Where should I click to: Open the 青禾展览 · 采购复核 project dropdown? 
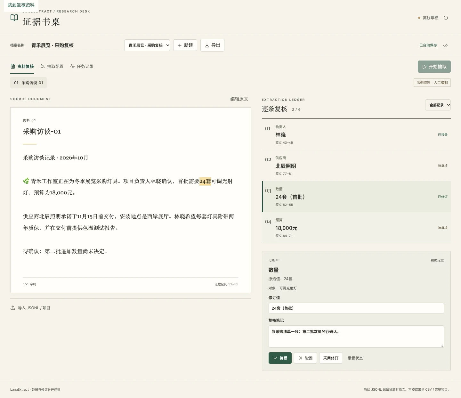147,45
